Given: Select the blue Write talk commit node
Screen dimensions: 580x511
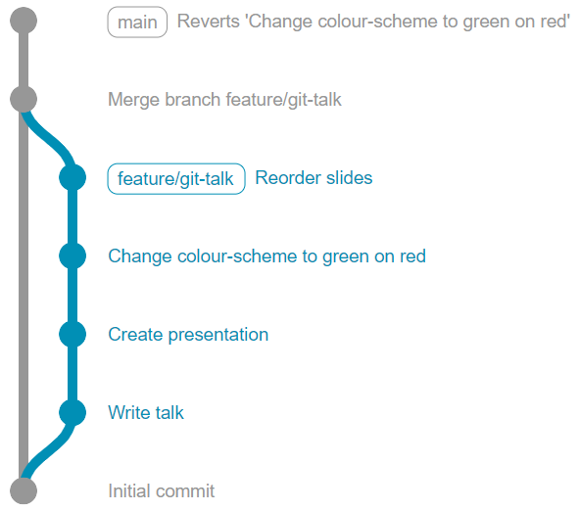Looking at the screenshot, I should [x=72, y=412].
